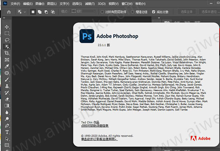
Task: Open the 选择(S) menu
Action: click(77, 4)
